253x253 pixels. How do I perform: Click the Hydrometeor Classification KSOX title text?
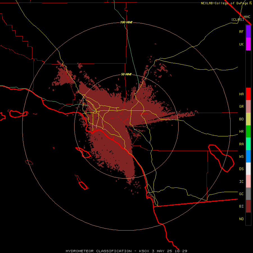(126, 251)
